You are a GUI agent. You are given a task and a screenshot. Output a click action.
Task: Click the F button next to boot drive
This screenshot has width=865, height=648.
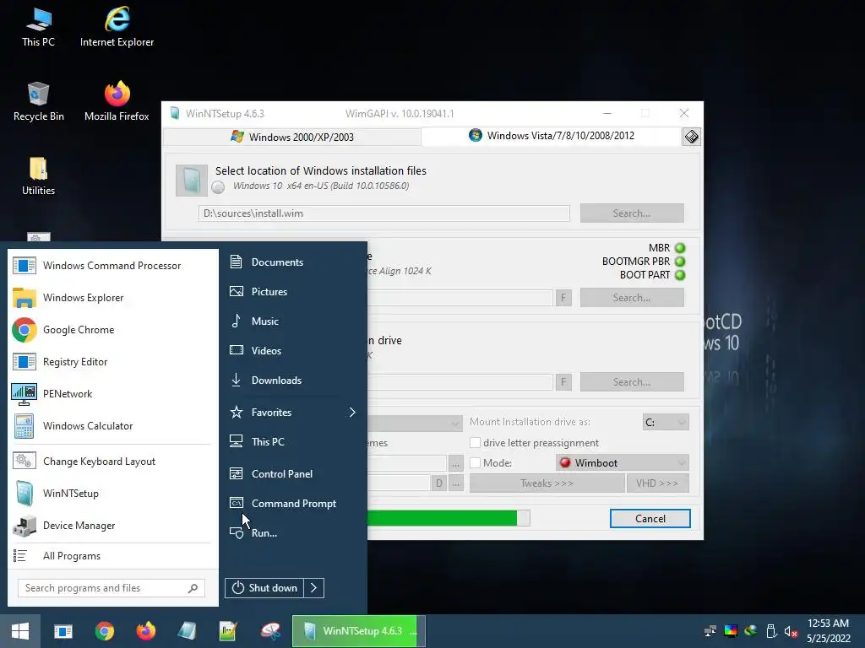pyautogui.click(x=563, y=298)
